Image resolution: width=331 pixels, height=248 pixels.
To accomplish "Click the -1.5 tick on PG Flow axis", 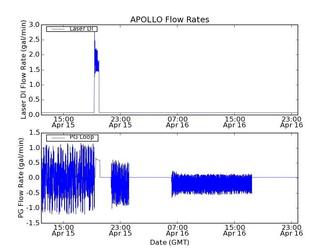I will (x=33, y=223).
